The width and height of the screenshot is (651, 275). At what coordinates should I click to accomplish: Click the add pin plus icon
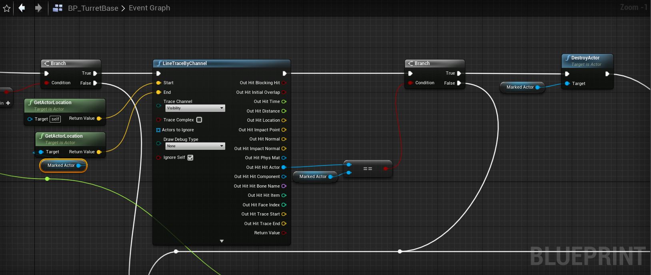[x=8, y=103]
